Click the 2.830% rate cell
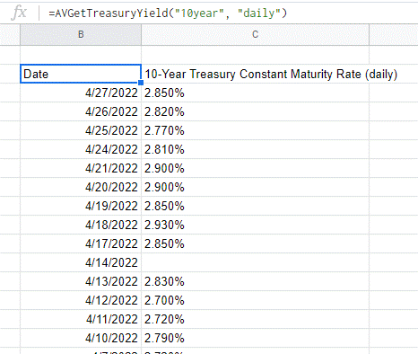418x354 pixels. pyautogui.click(x=255, y=281)
